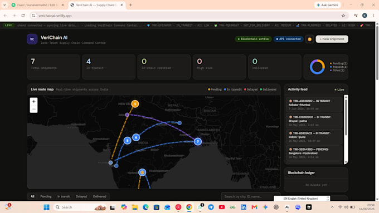Open Chrome's three-dot menu
Image resolution: width=379 pixels, height=213 pixels.
point(373,16)
